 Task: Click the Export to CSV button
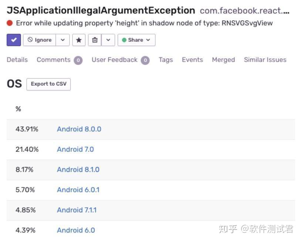(x=48, y=84)
